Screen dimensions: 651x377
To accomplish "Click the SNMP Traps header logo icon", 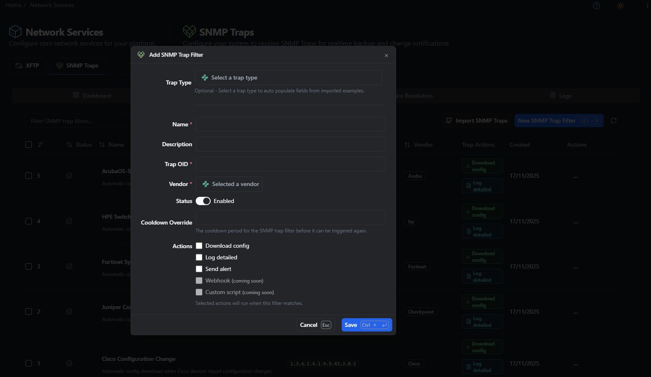I will click(x=189, y=31).
